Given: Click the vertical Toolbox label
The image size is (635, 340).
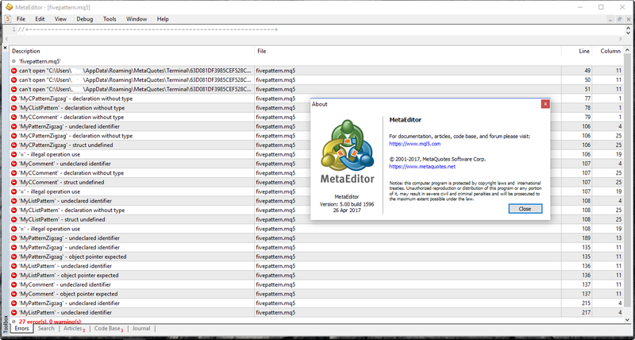Looking at the screenshot, I should click(x=6, y=324).
